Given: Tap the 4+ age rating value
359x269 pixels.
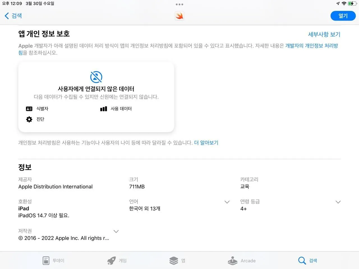Looking at the screenshot, I should (243, 208).
